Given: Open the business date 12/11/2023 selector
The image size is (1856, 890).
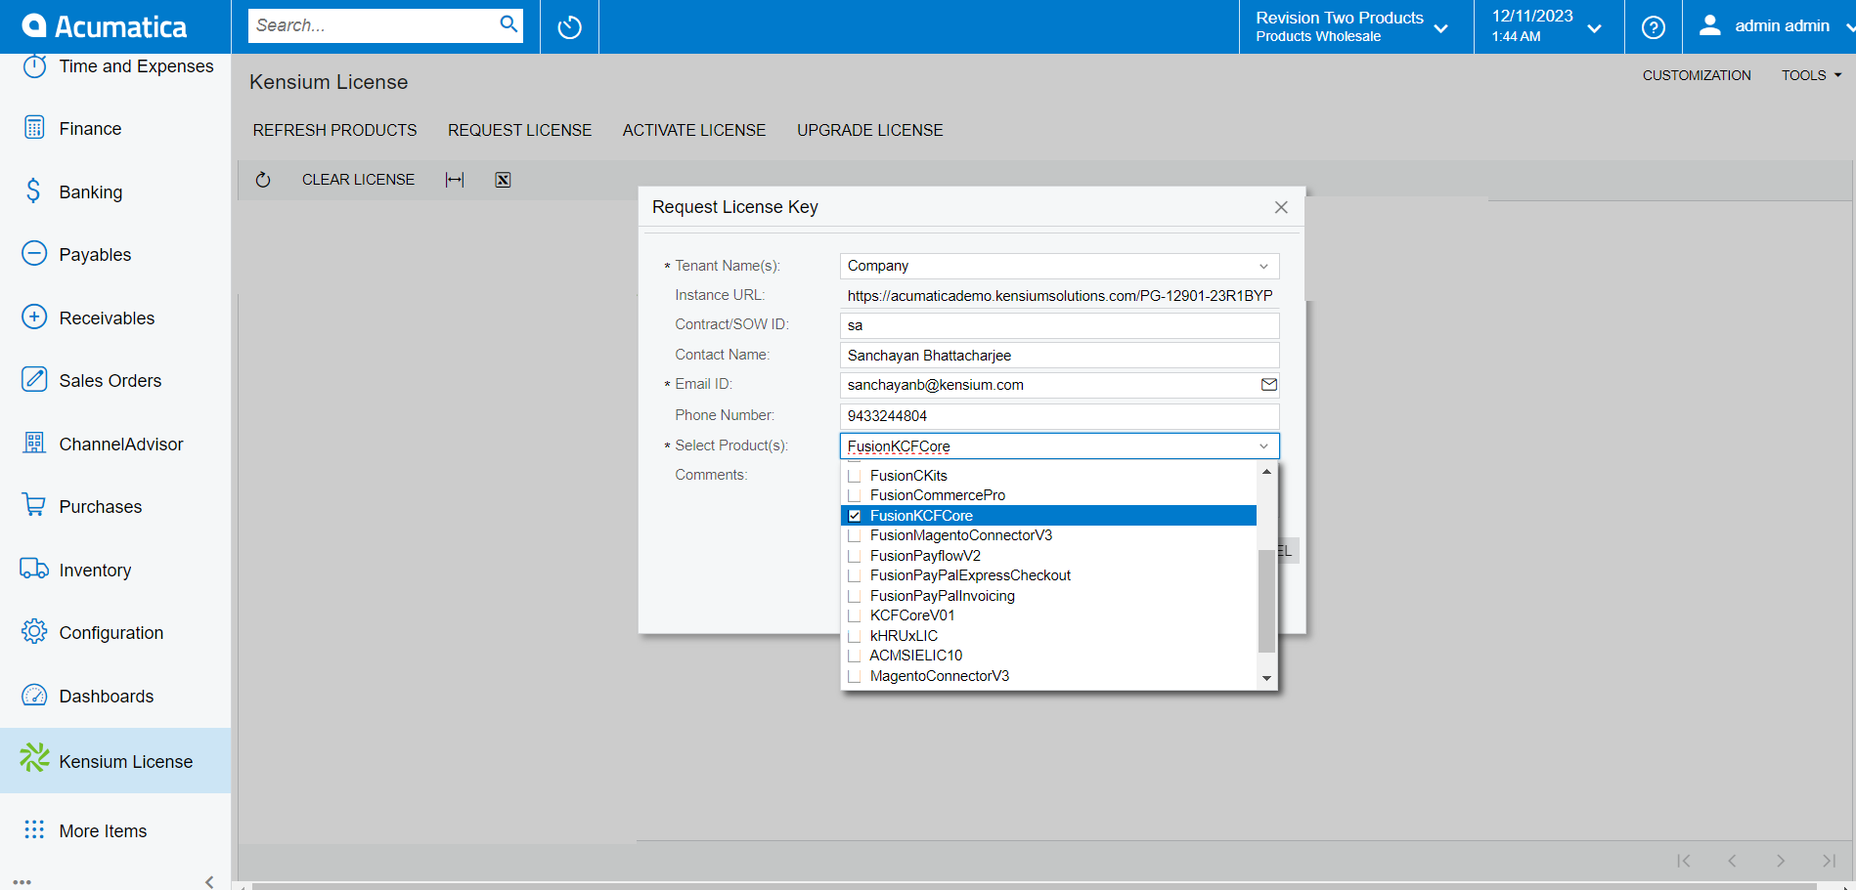Looking at the screenshot, I should coord(1548,26).
